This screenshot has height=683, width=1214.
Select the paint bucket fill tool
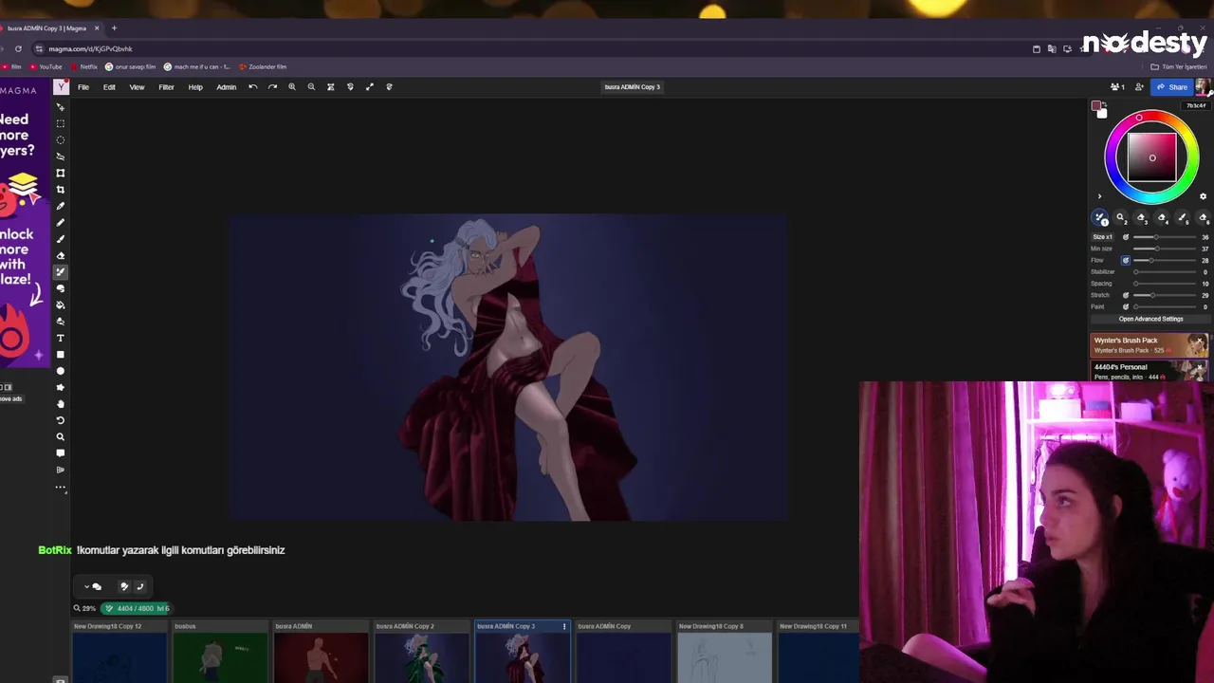[61, 305]
